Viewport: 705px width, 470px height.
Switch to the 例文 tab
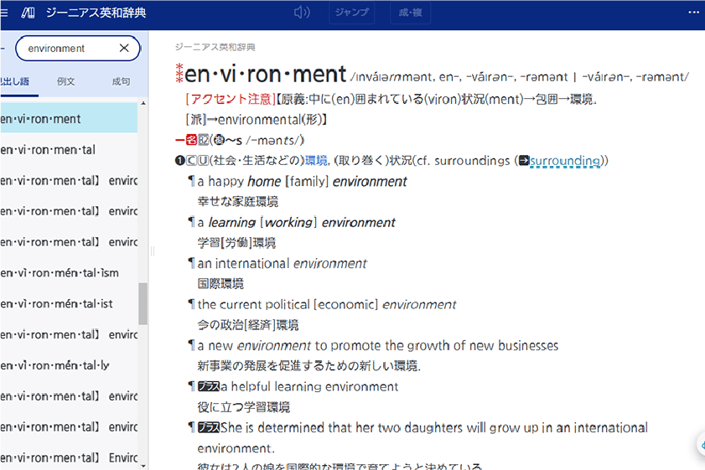[x=66, y=81]
